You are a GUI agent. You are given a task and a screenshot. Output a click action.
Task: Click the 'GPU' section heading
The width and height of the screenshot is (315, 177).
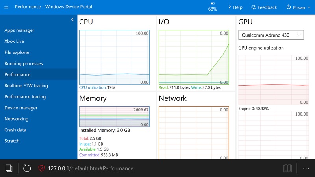pos(245,22)
